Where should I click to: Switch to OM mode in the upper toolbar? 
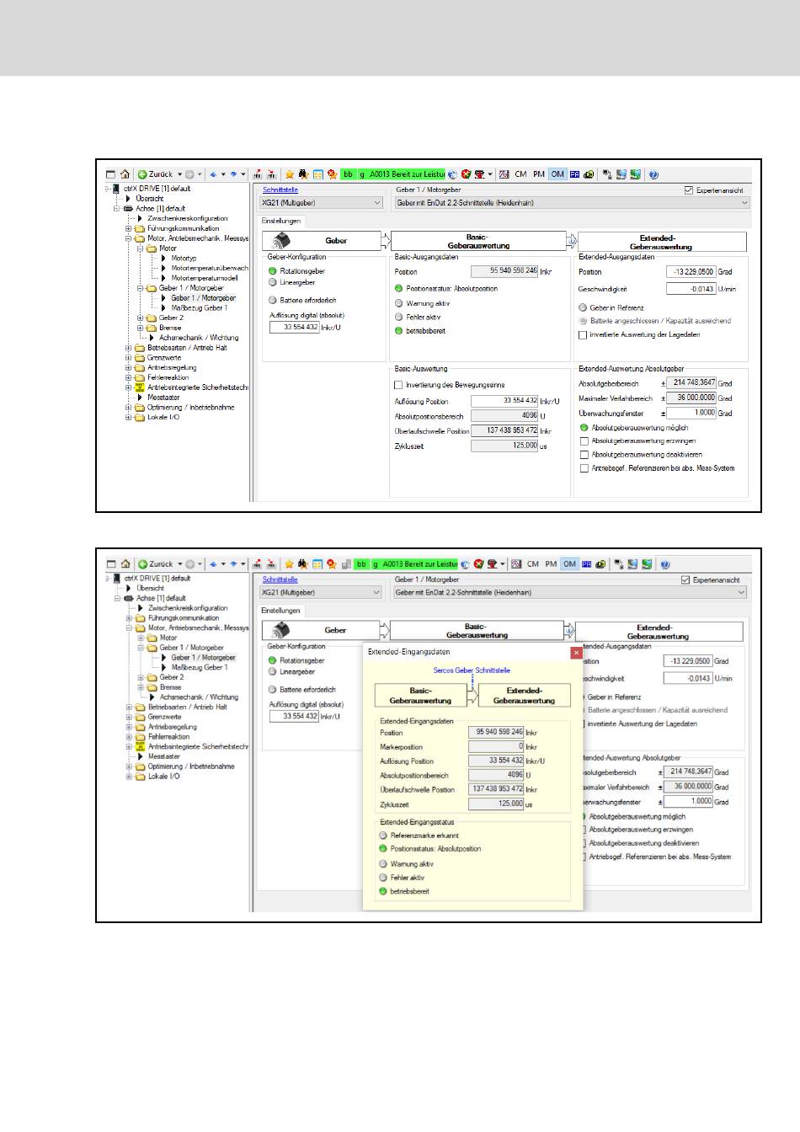coord(557,174)
